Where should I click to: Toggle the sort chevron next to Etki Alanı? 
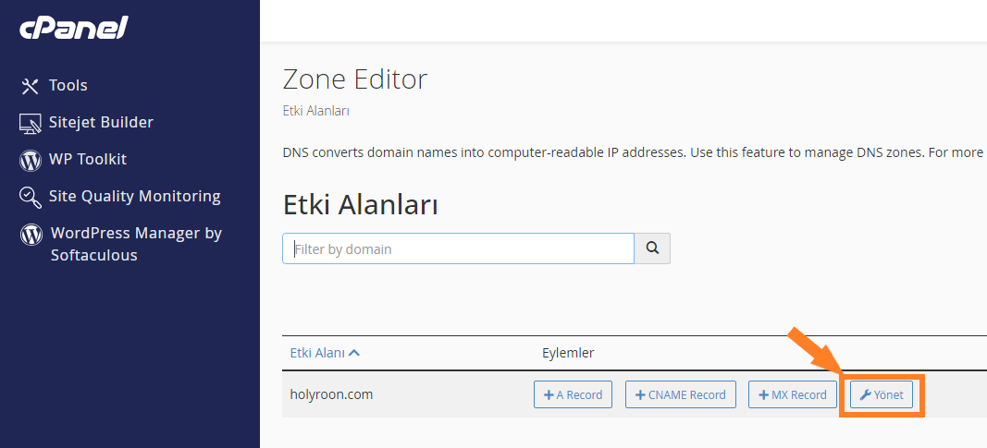353,353
